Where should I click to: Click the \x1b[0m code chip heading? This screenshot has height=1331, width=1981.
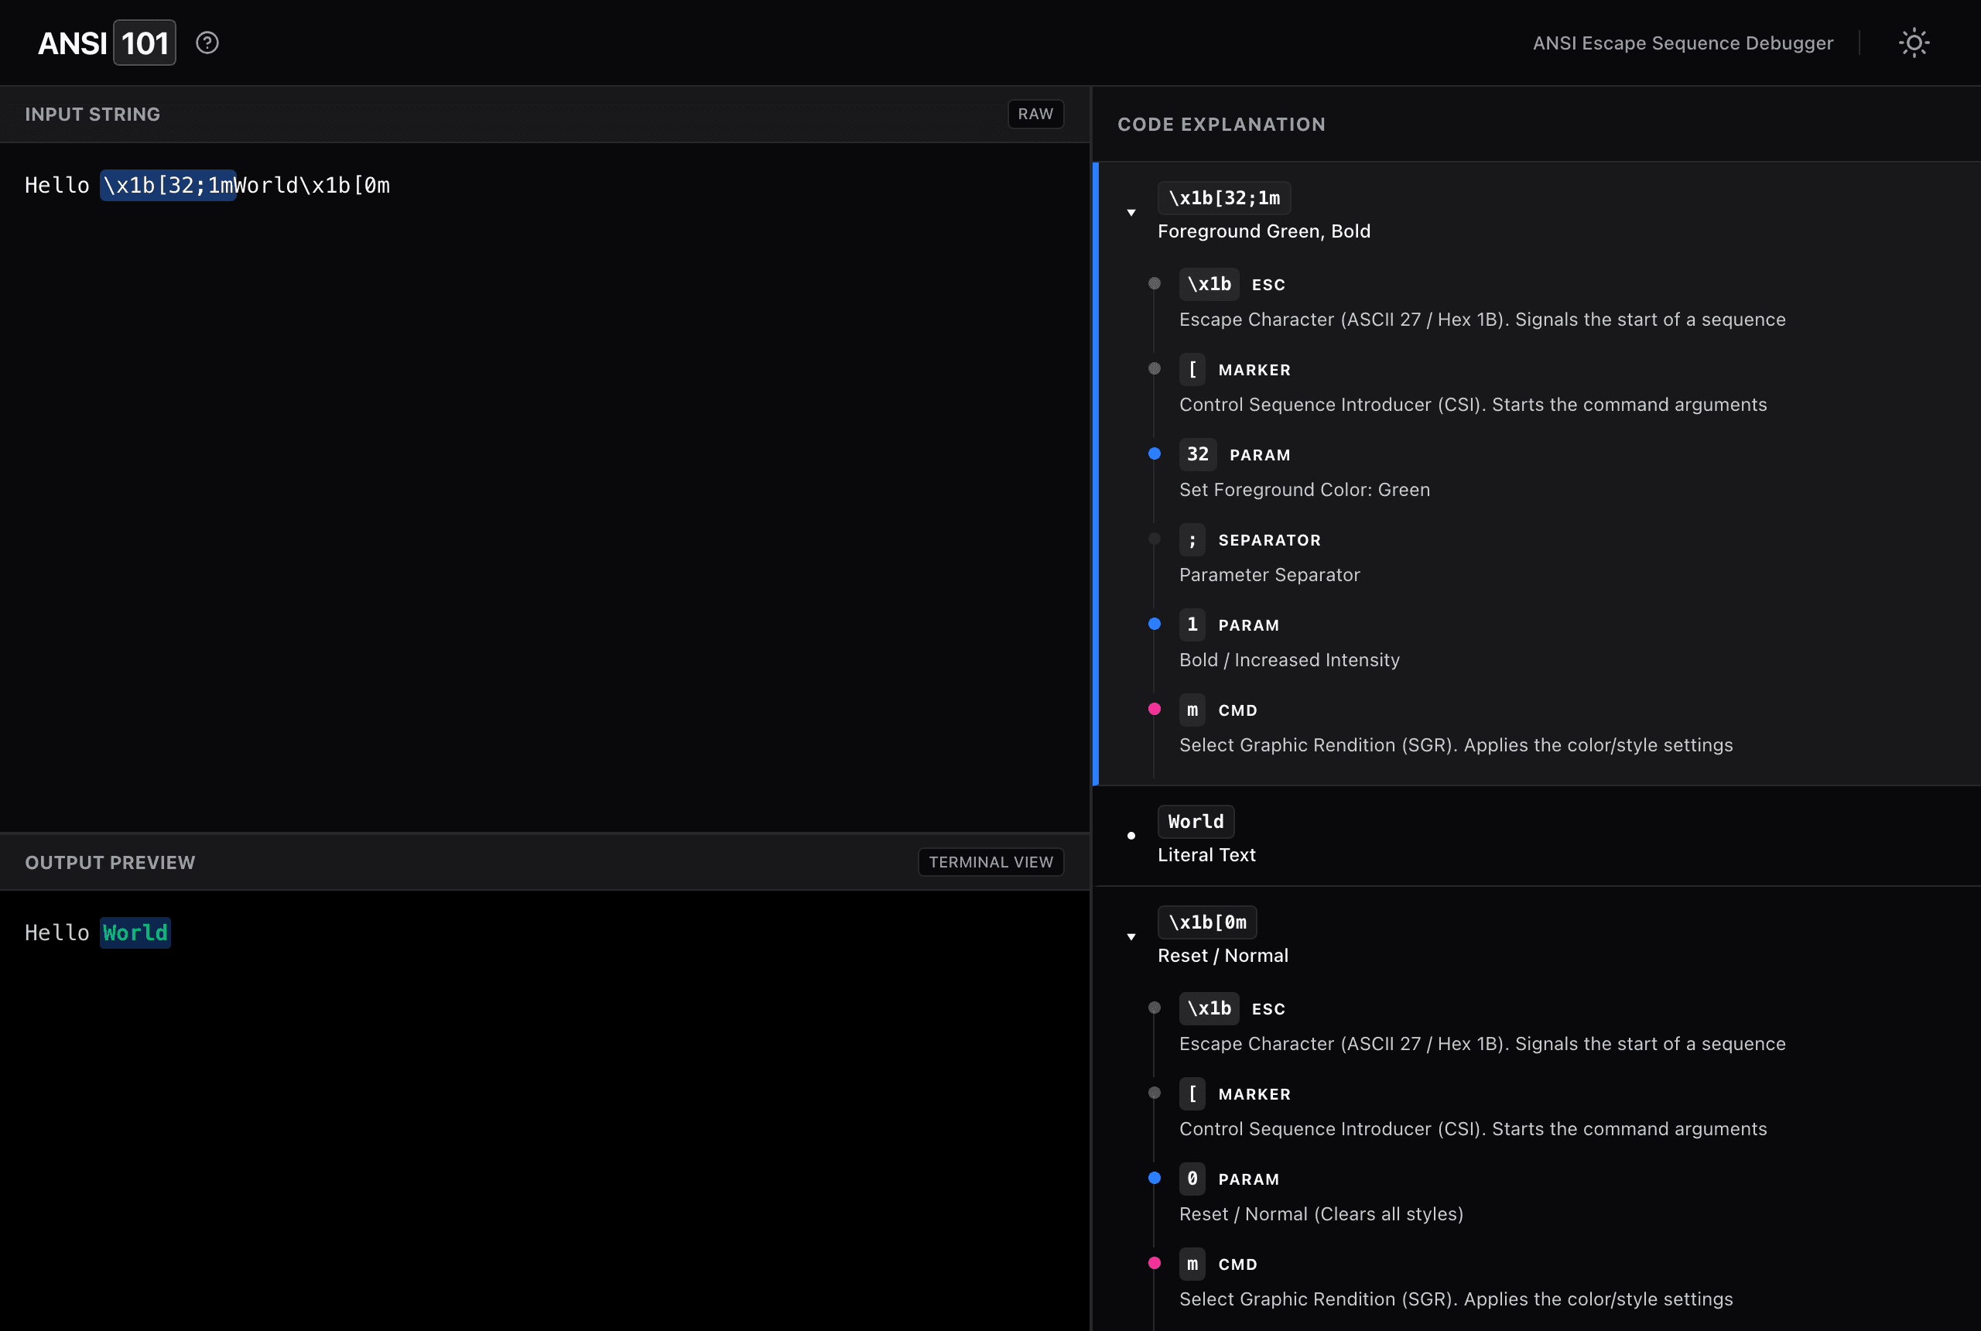tap(1207, 922)
